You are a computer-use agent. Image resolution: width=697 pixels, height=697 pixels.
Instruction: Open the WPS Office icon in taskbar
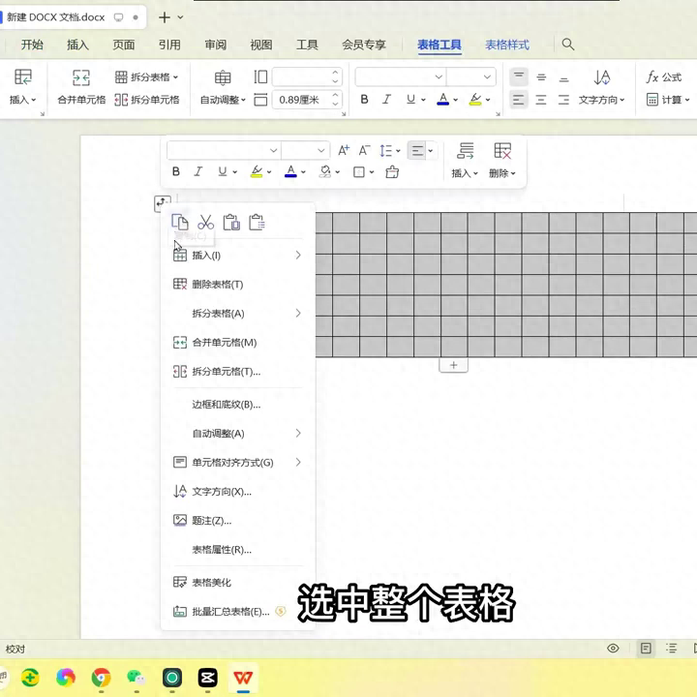click(243, 678)
